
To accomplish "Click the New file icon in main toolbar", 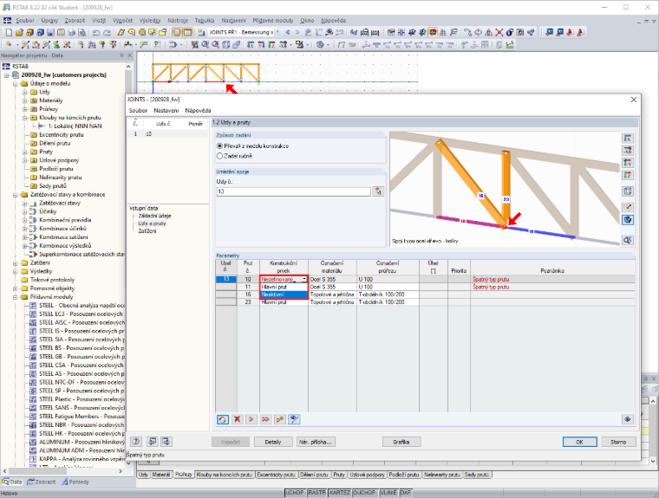I will tap(9, 32).
